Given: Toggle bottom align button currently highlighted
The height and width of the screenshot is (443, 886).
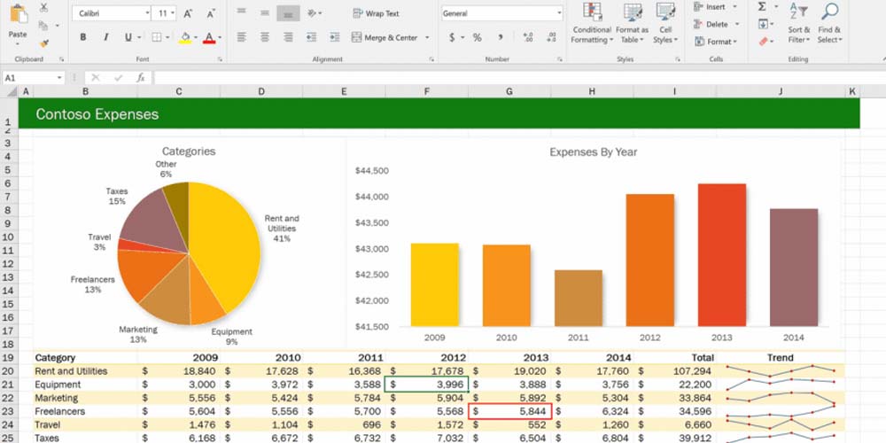Looking at the screenshot, I should coord(288,13).
